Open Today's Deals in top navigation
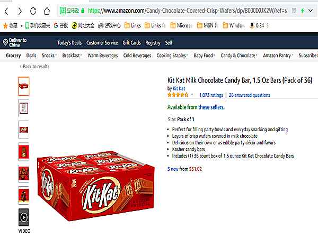The image size is (318, 238). pos(69,43)
